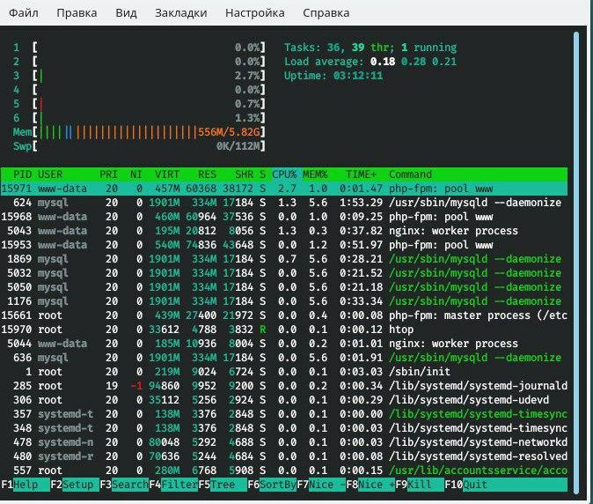Select process row PID 15968

point(284,217)
